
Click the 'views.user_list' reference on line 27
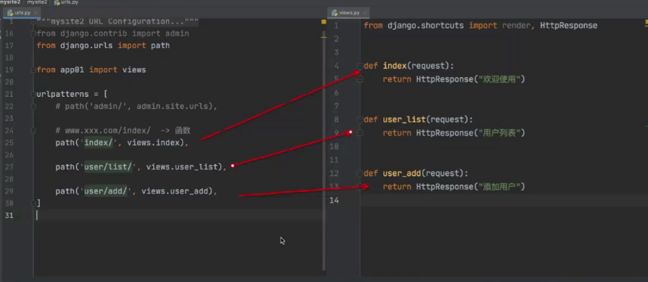(x=182, y=167)
